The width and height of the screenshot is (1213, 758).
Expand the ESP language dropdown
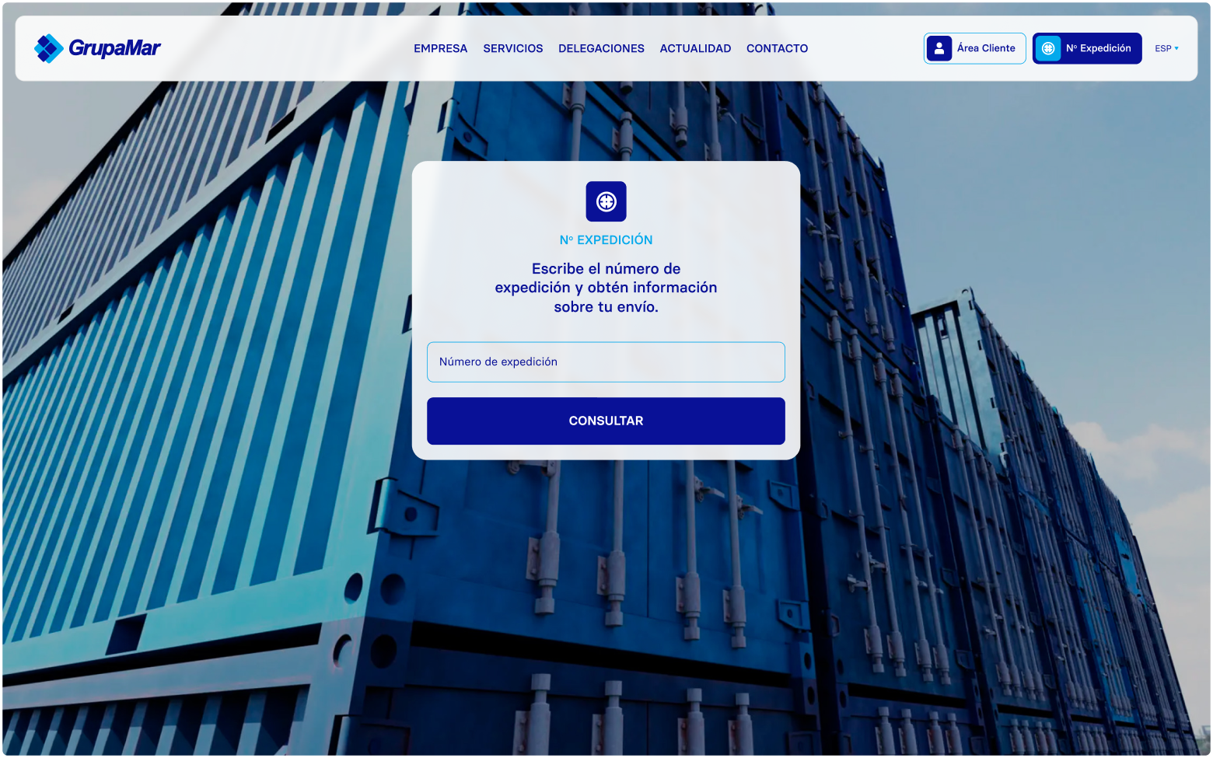pos(1166,48)
